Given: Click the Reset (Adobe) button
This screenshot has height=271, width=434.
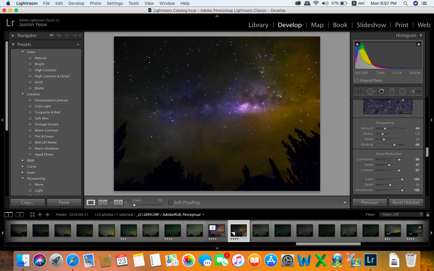Looking at the screenshot, I should [406, 203].
